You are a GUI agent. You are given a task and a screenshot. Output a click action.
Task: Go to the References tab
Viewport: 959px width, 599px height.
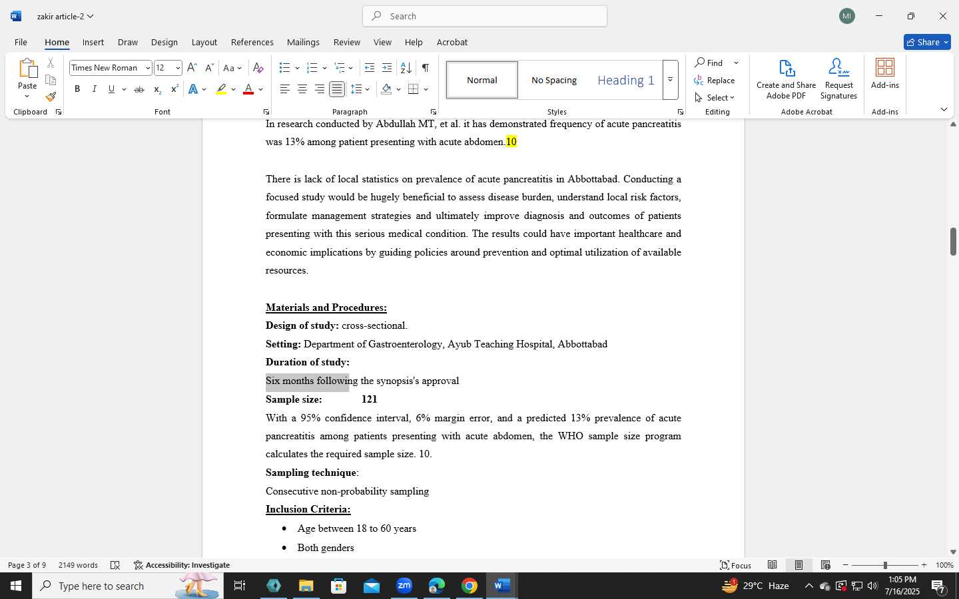coord(252,42)
